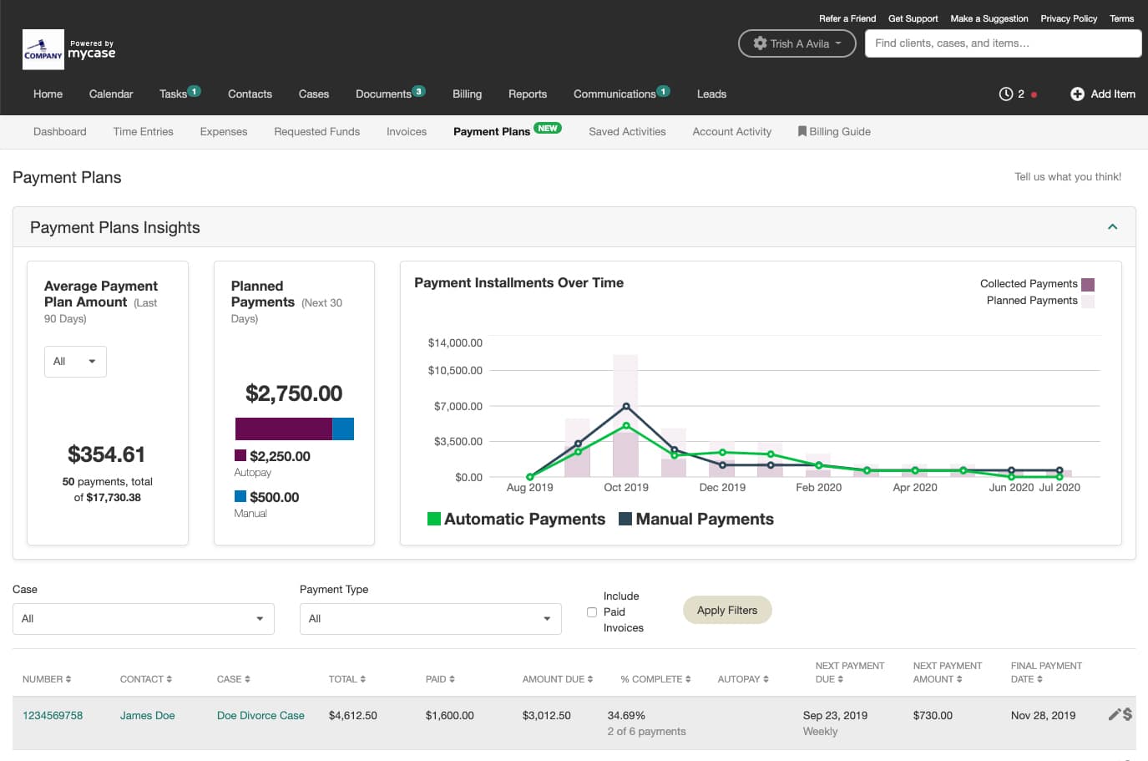Screen dimensions: 1148x761
Task: Click the Find clients, cases search field
Action: coord(1002,43)
